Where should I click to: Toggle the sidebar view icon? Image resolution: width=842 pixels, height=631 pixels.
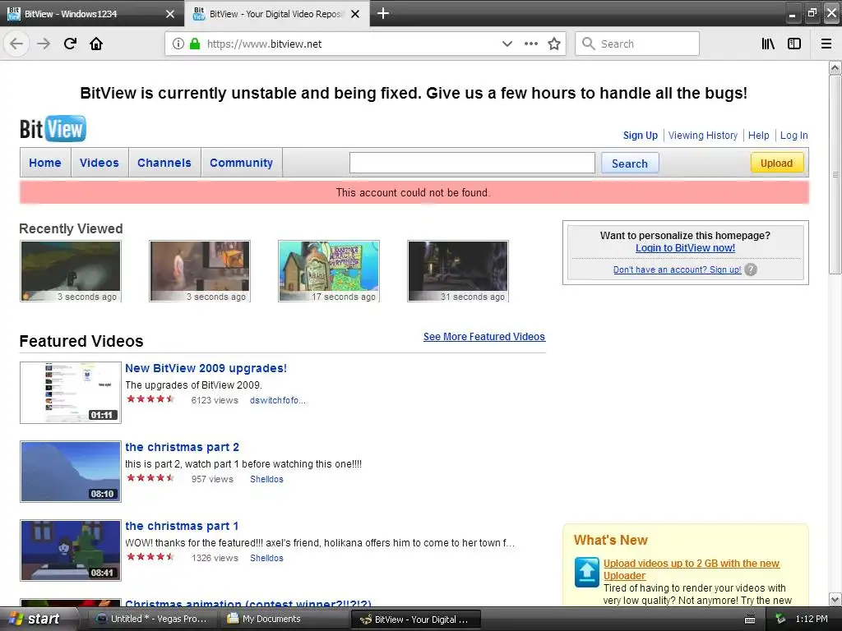(794, 44)
